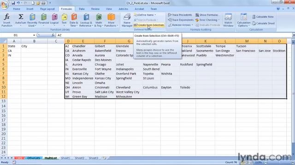Switch to the Home tab
Image resolution: width=295 pixels, height=165 pixels.
click(x=17, y=9)
